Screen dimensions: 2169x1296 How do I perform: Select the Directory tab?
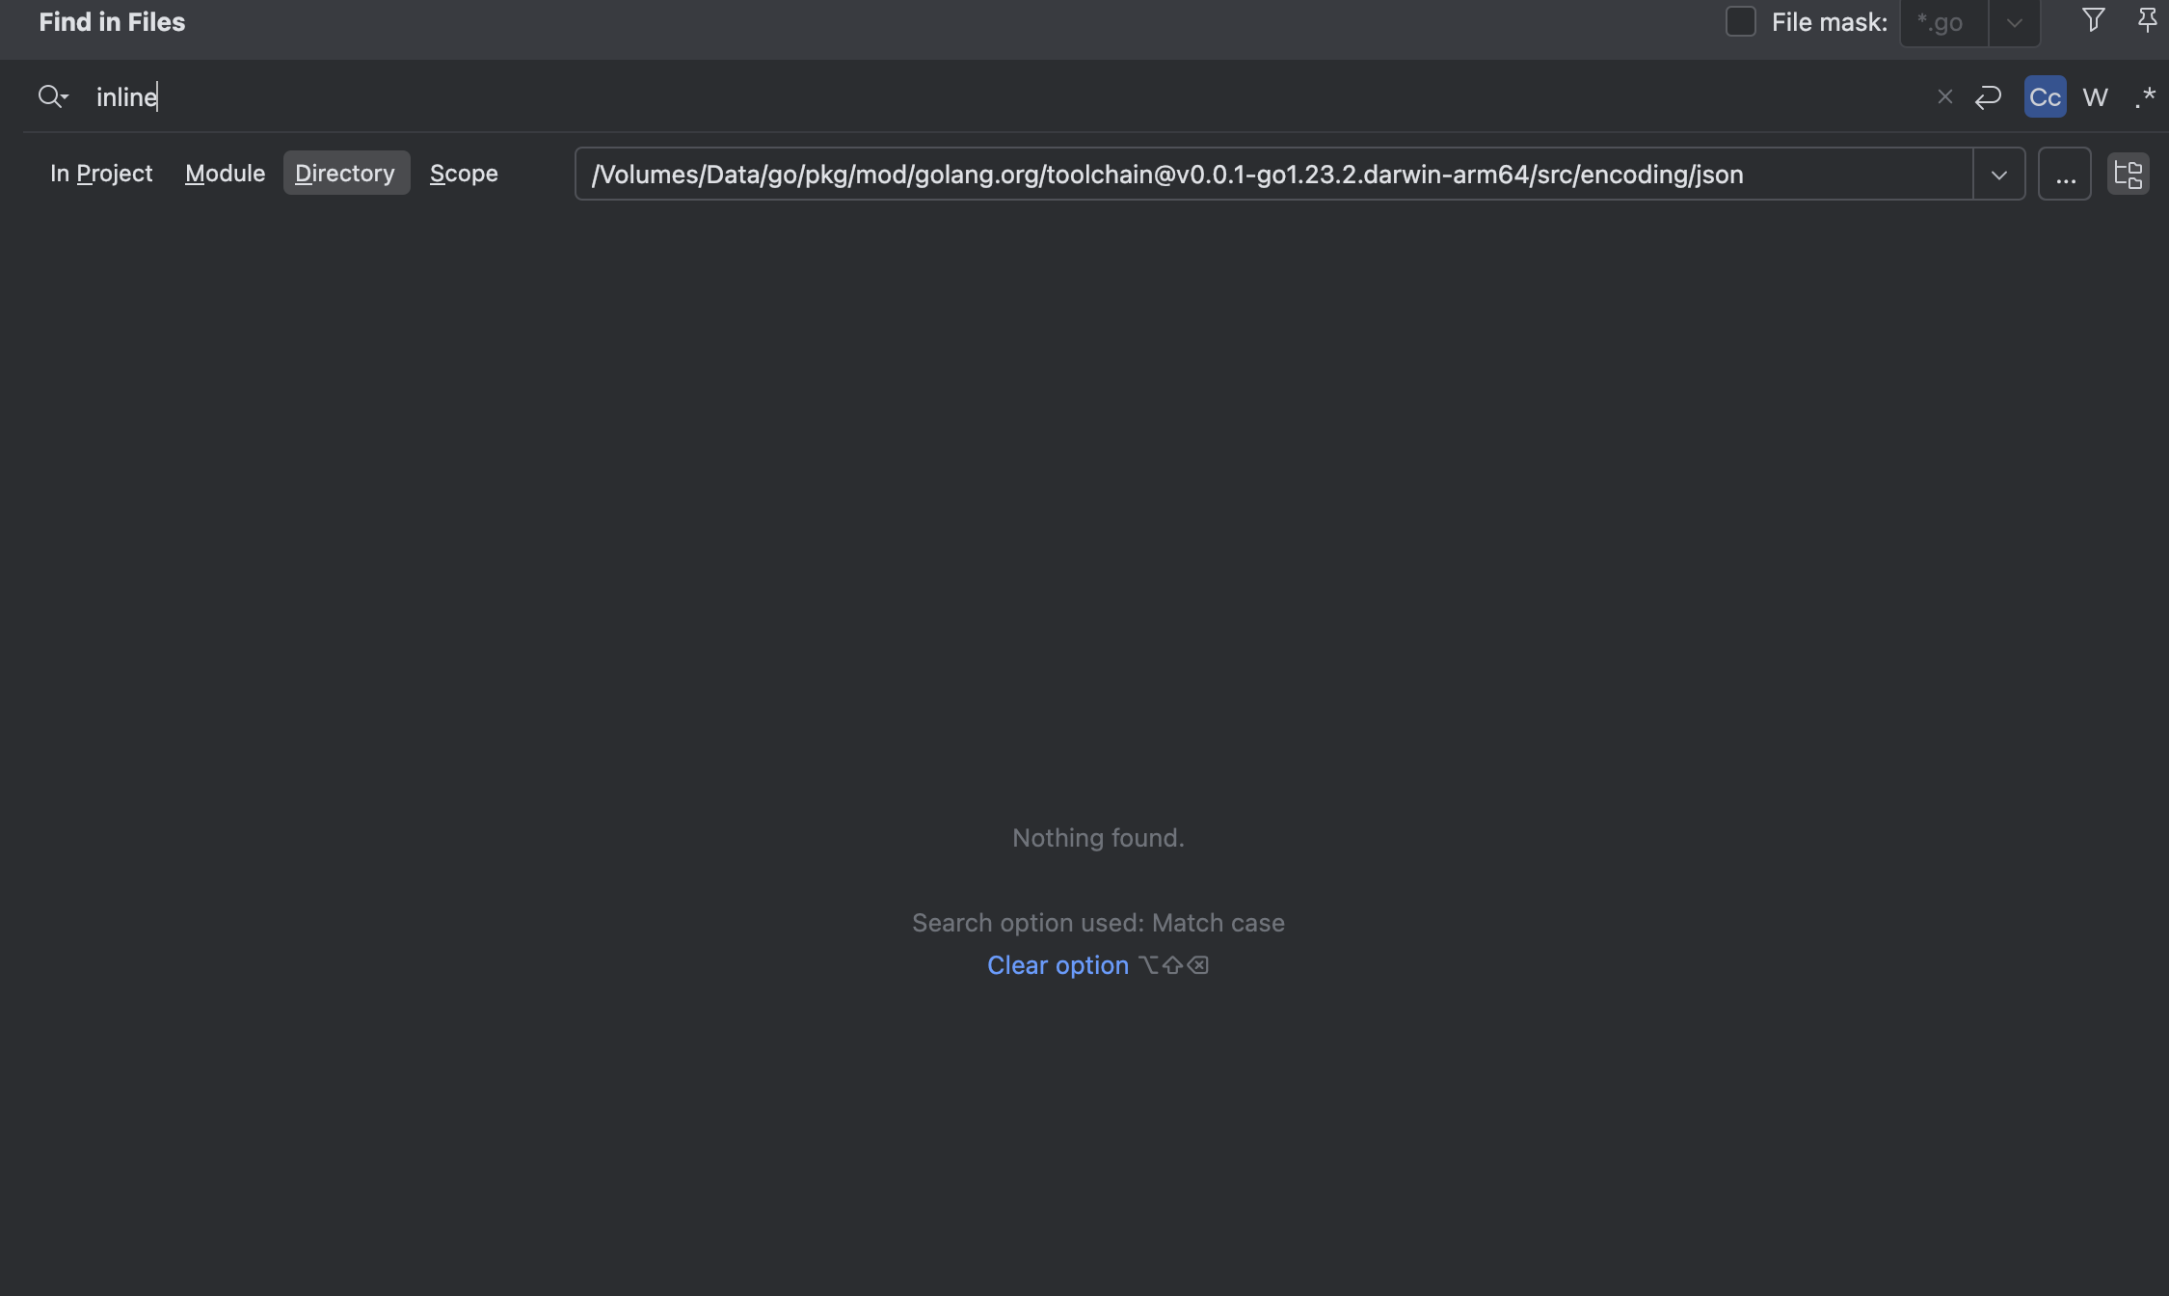coord(346,173)
